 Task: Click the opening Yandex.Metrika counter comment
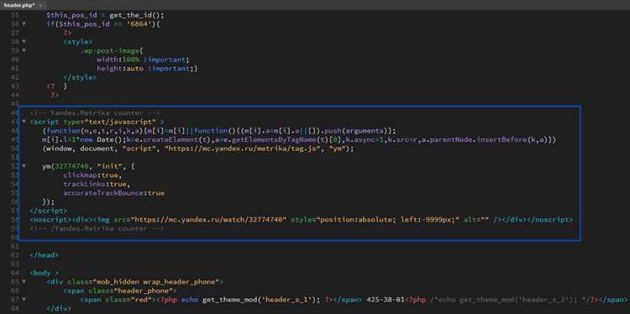pos(95,113)
